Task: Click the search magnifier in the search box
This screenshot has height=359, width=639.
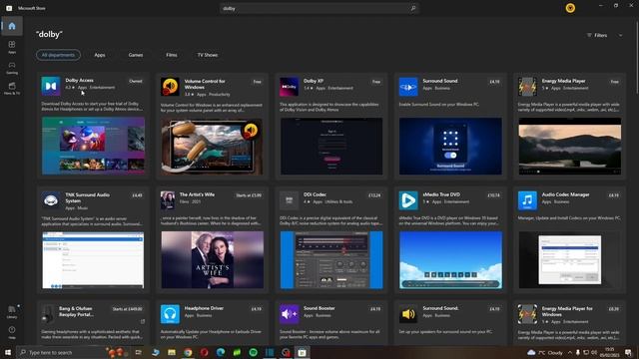Action: tap(412, 8)
